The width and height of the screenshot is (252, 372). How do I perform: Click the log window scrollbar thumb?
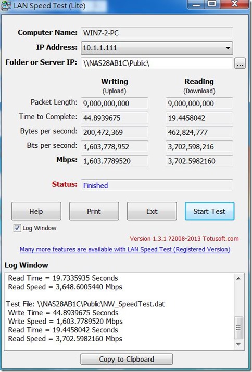tap(238, 328)
